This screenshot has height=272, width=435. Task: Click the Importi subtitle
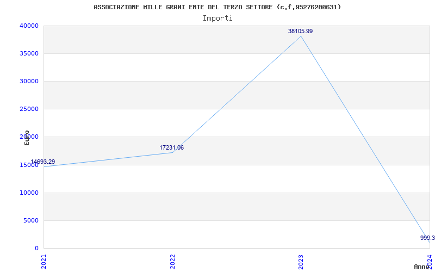click(x=217, y=18)
